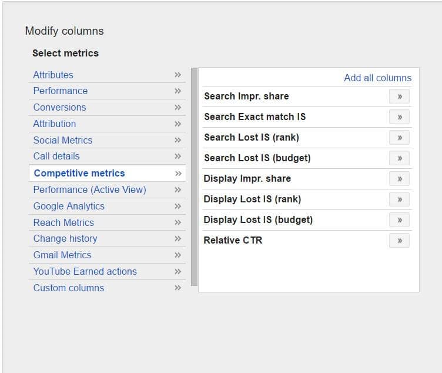This screenshot has height=373, width=442.
Task: Click the Add all columns link
Action: 377,78
